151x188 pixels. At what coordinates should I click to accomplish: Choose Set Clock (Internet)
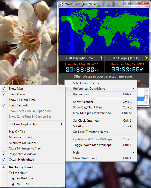coord(100,121)
